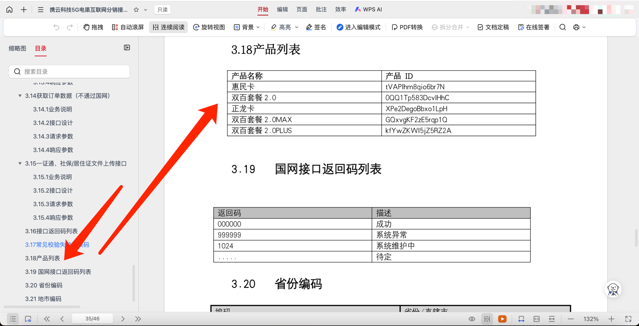Switch to the 缩略图 thumbnails tab
The image size is (639, 326).
[x=17, y=49]
